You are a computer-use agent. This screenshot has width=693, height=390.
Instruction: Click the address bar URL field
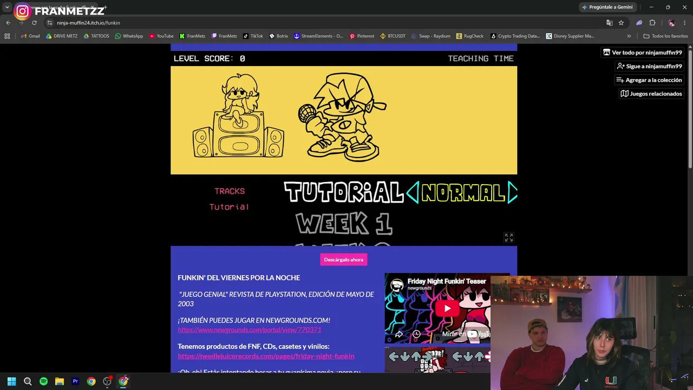tap(325, 23)
